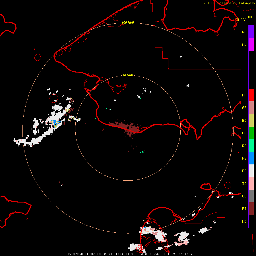Click the BD legend label
This screenshot has height=256, width=256.
coord(244,121)
